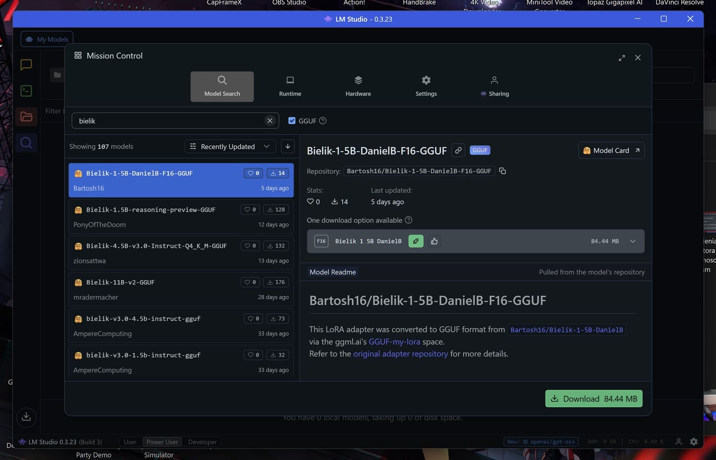Select Bielik-11B-v2-GGUF by mradermacher
This screenshot has height=460, width=716.
tap(181, 289)
